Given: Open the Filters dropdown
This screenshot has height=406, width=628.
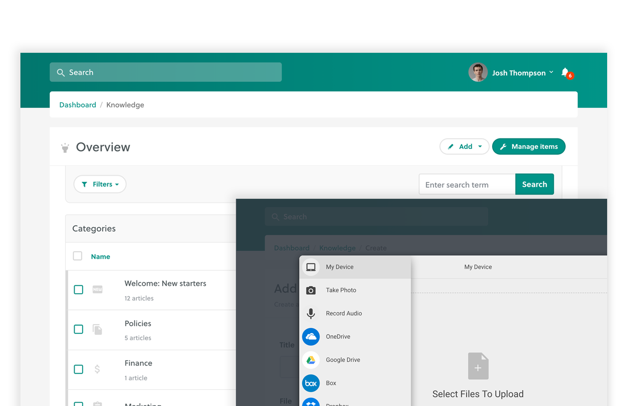Looking at the screenshot, I should pos(100,184).
